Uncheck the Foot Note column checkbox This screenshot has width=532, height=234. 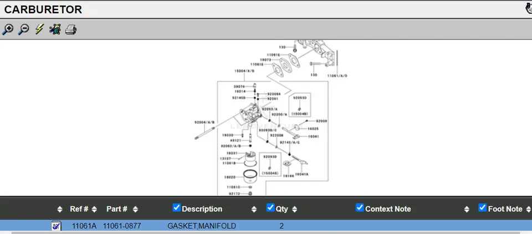(482, 208)
